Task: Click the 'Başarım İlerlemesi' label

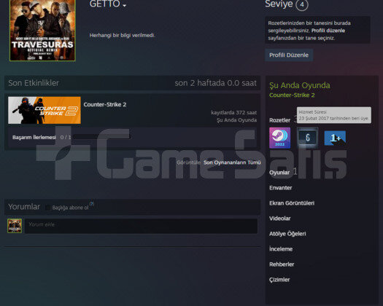Action: coord(34,138)
